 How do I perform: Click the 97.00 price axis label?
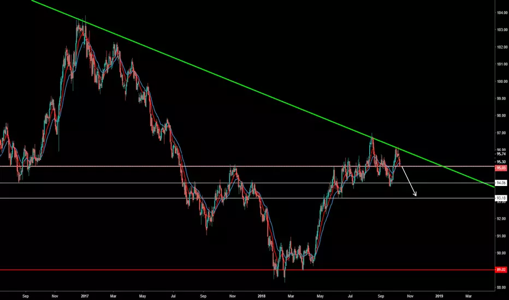[501, 133]
